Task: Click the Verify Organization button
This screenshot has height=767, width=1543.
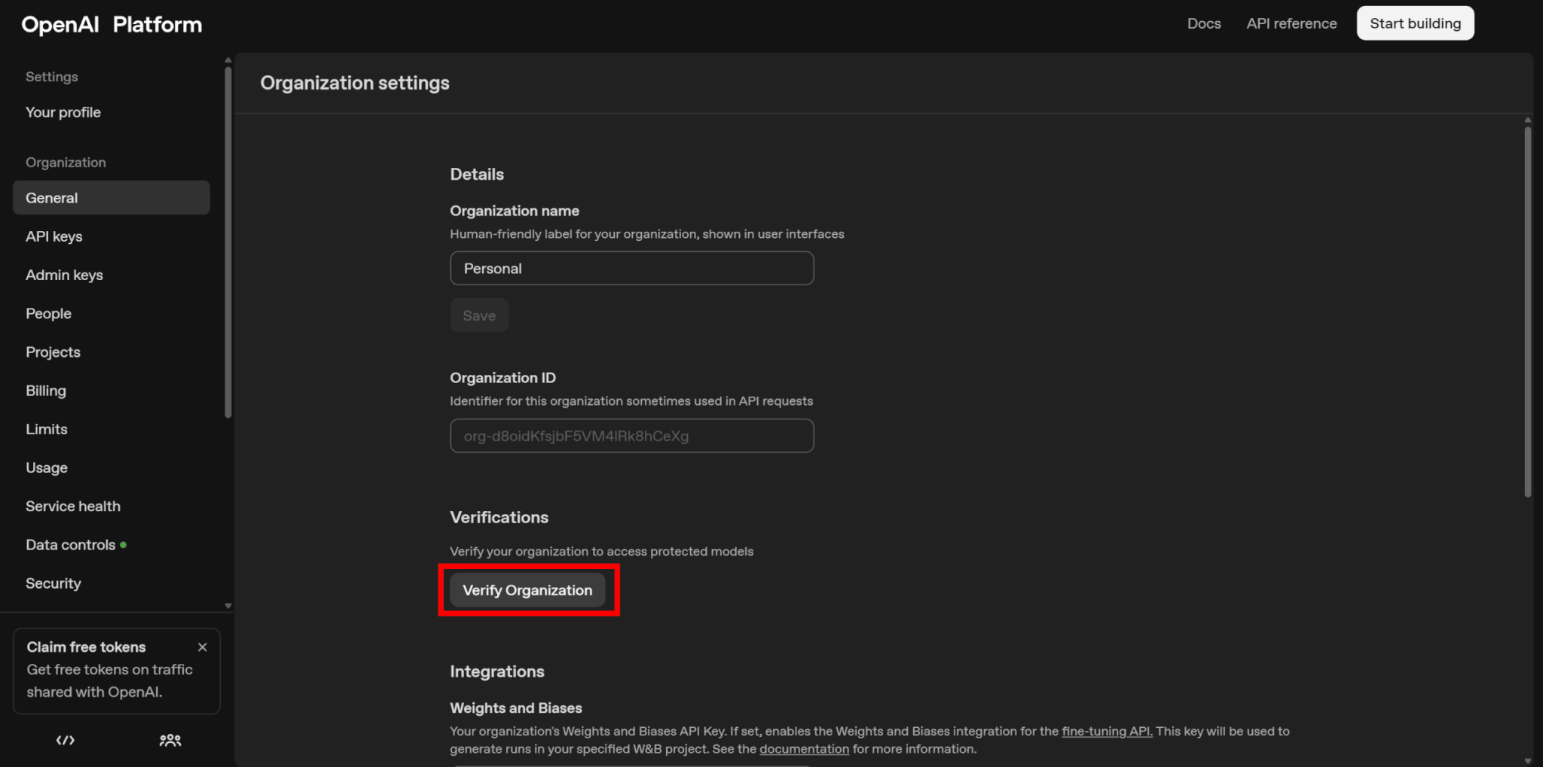Action: pos(527,590)
